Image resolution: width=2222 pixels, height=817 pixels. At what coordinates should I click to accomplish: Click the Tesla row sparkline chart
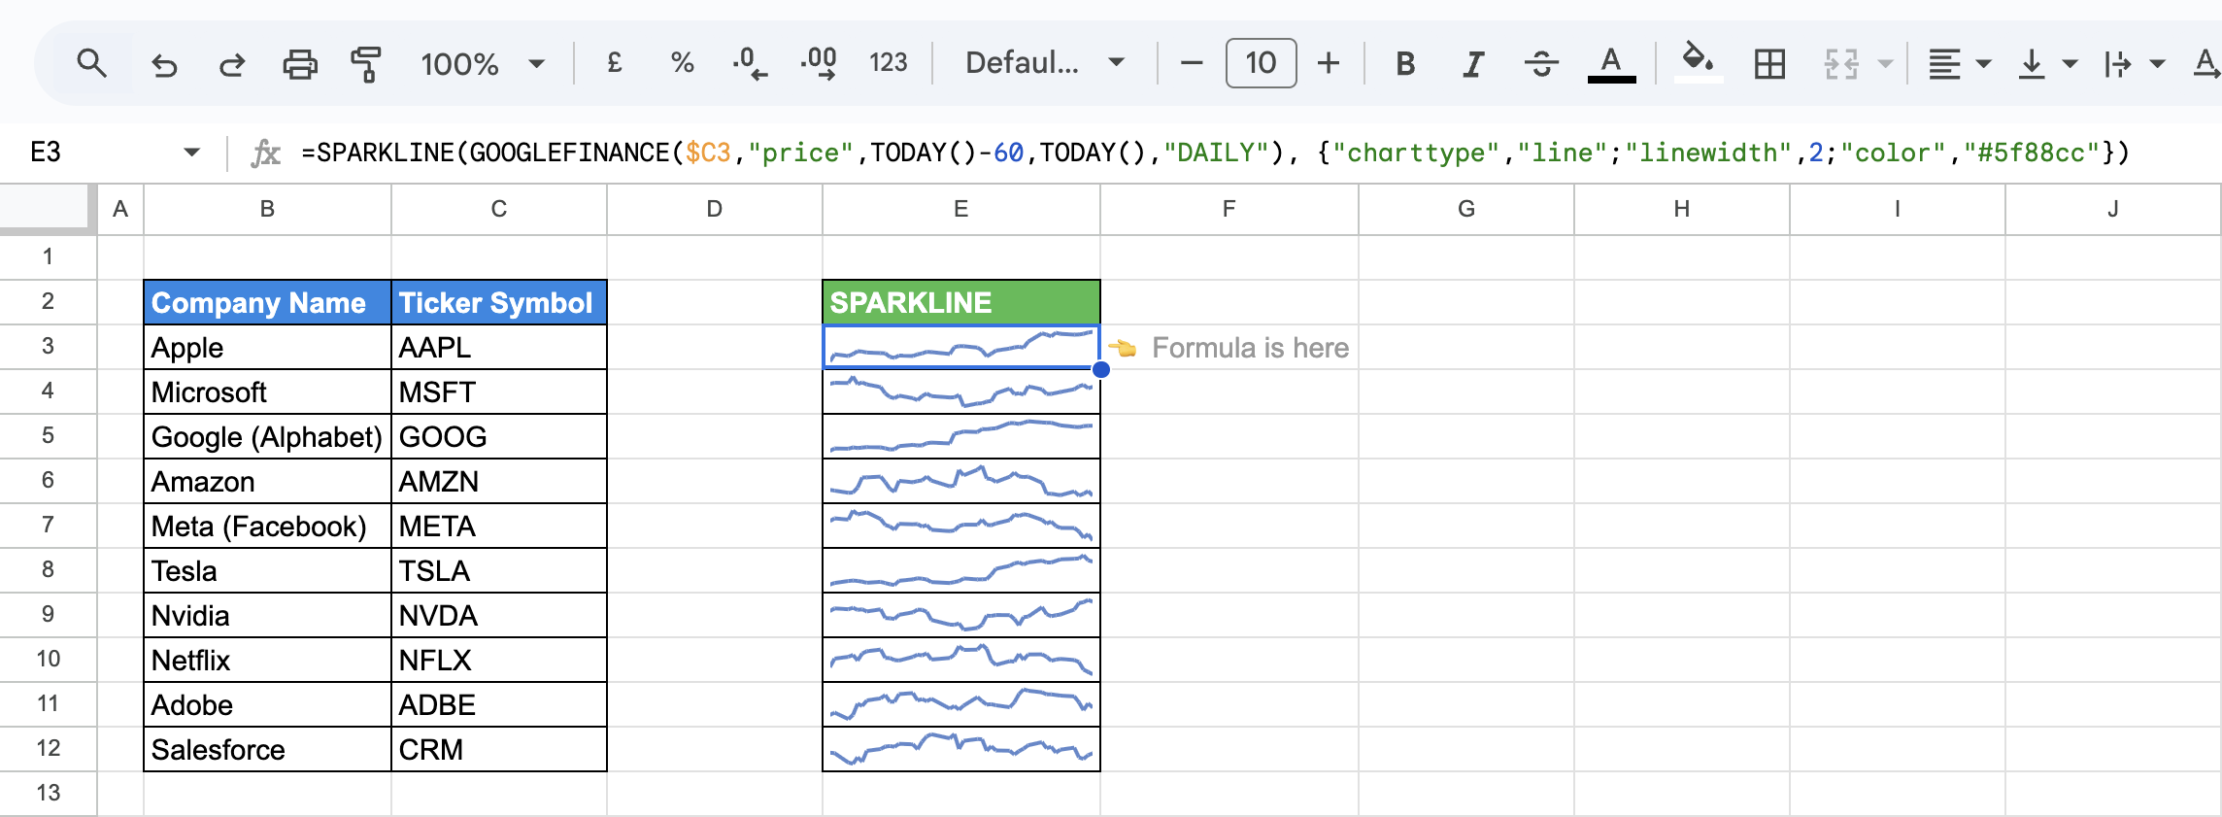(960, 570)
